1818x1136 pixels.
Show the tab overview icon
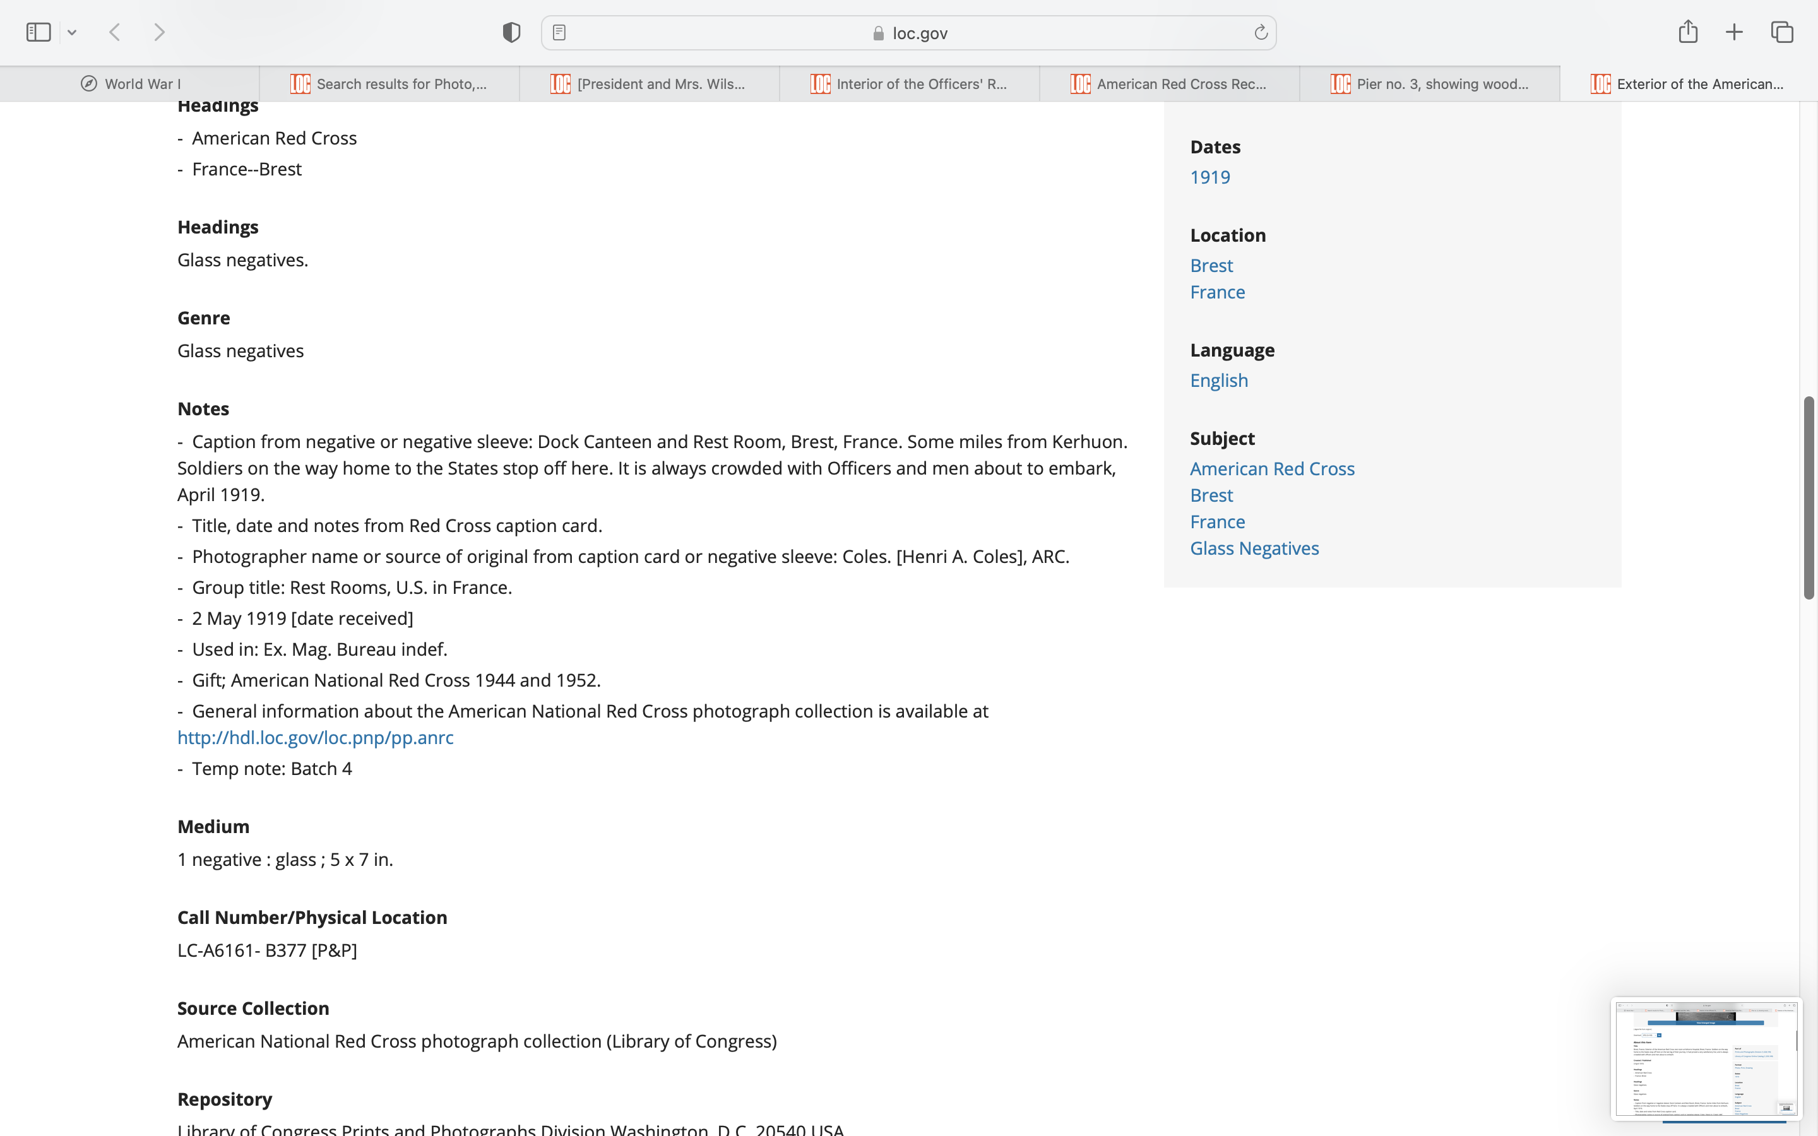coord(1782,32)
